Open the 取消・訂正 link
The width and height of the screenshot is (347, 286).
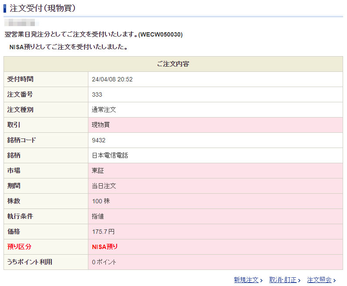click(283, 280)
